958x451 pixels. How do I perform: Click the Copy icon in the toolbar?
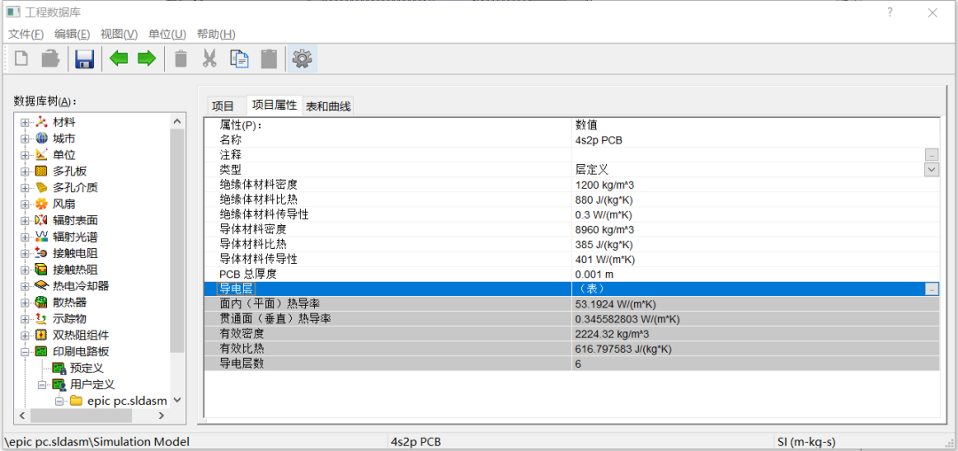point(239,58)
